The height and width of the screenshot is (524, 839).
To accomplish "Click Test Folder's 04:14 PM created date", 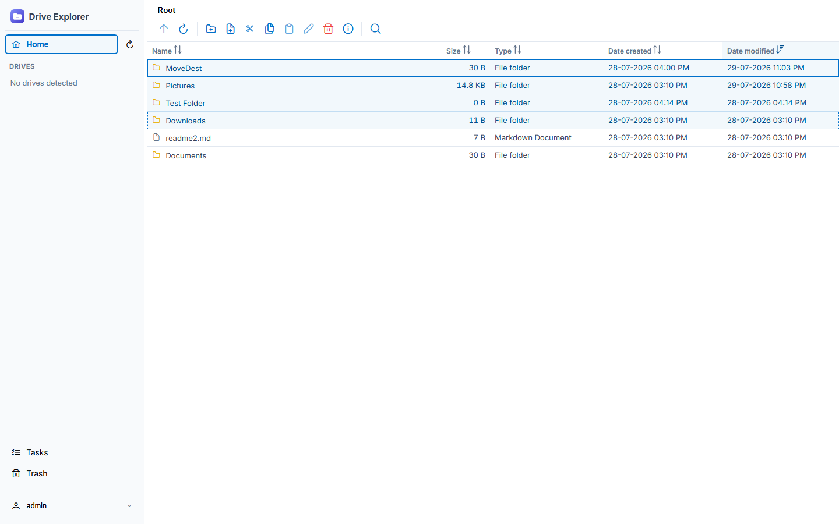I will 648,102.
